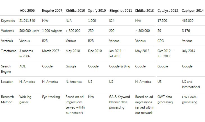This screenshot has height=122, width=205.
Task: Select the US and International location cell
Action: 191,84
